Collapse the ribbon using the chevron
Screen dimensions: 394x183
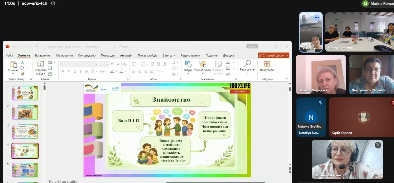tap(287, 78)
